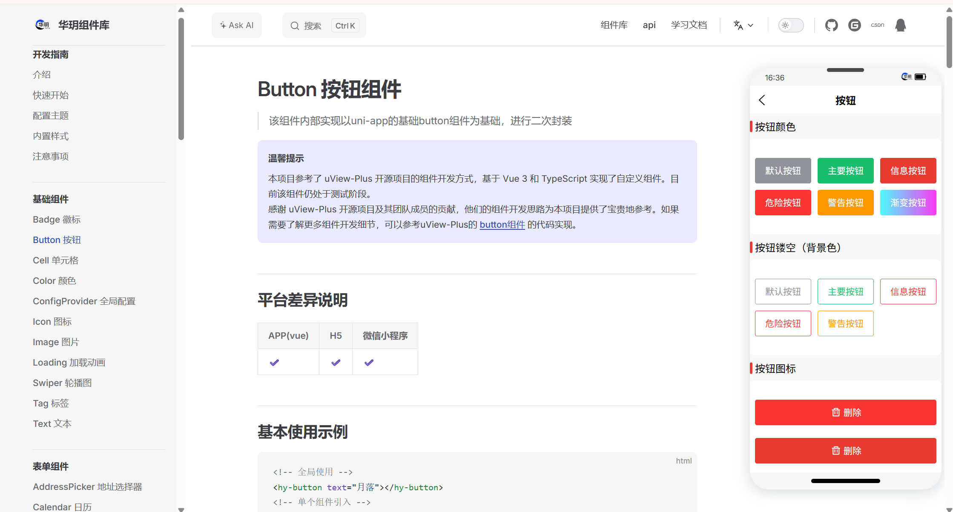953x512 pixels.
Task: Click the sidebar scroll down arrow
Action: coord(181,509)
